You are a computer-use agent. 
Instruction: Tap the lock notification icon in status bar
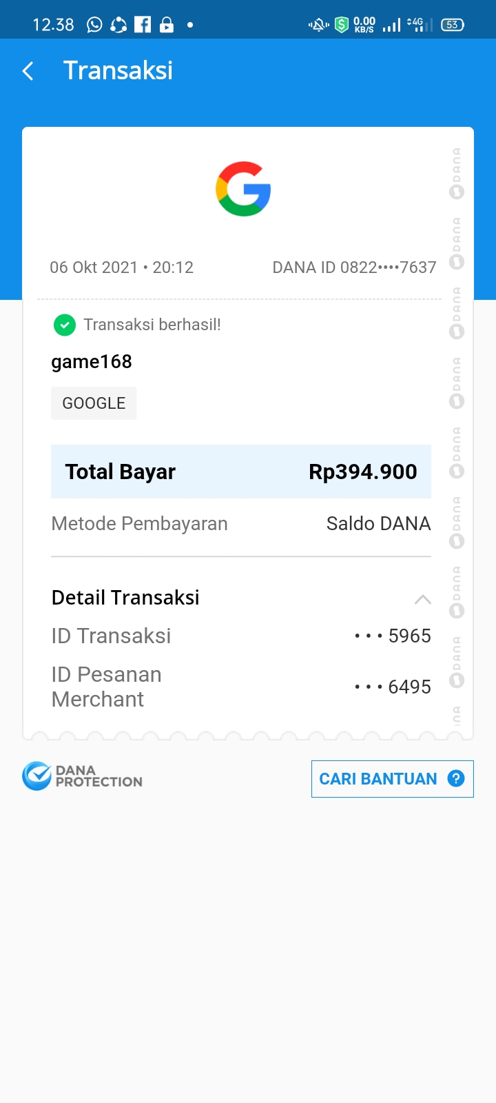(x=167, y=25)
